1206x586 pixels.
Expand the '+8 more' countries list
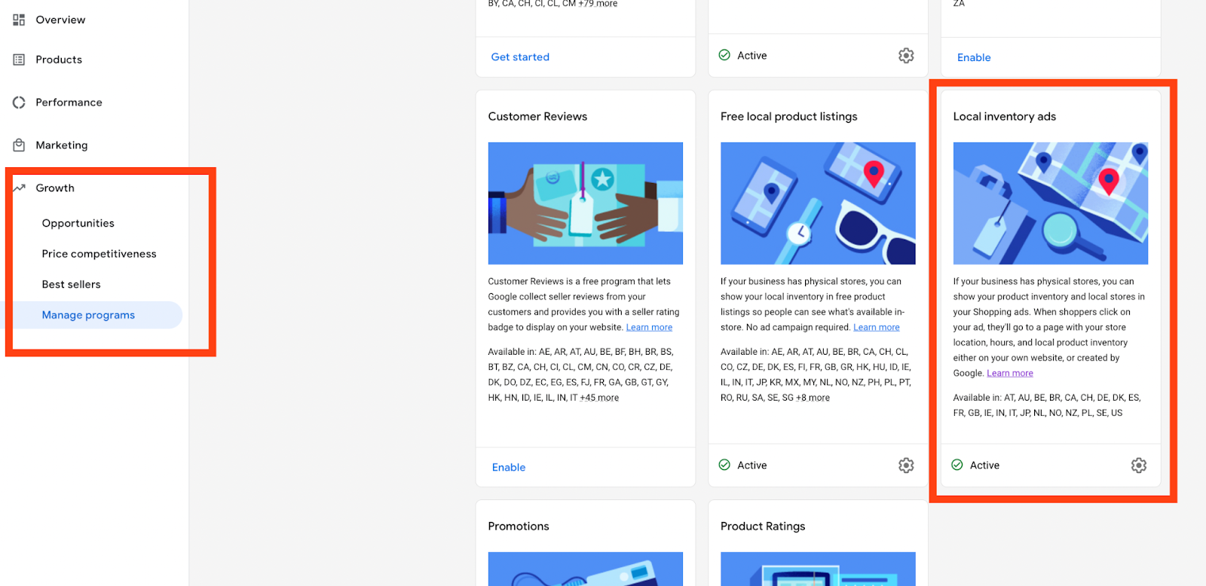click(x=813, y=398)
